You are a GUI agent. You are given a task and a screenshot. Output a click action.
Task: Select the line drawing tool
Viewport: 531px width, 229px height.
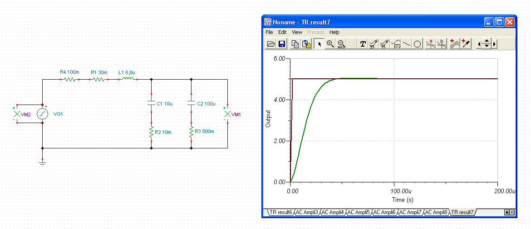coord(407,44)
